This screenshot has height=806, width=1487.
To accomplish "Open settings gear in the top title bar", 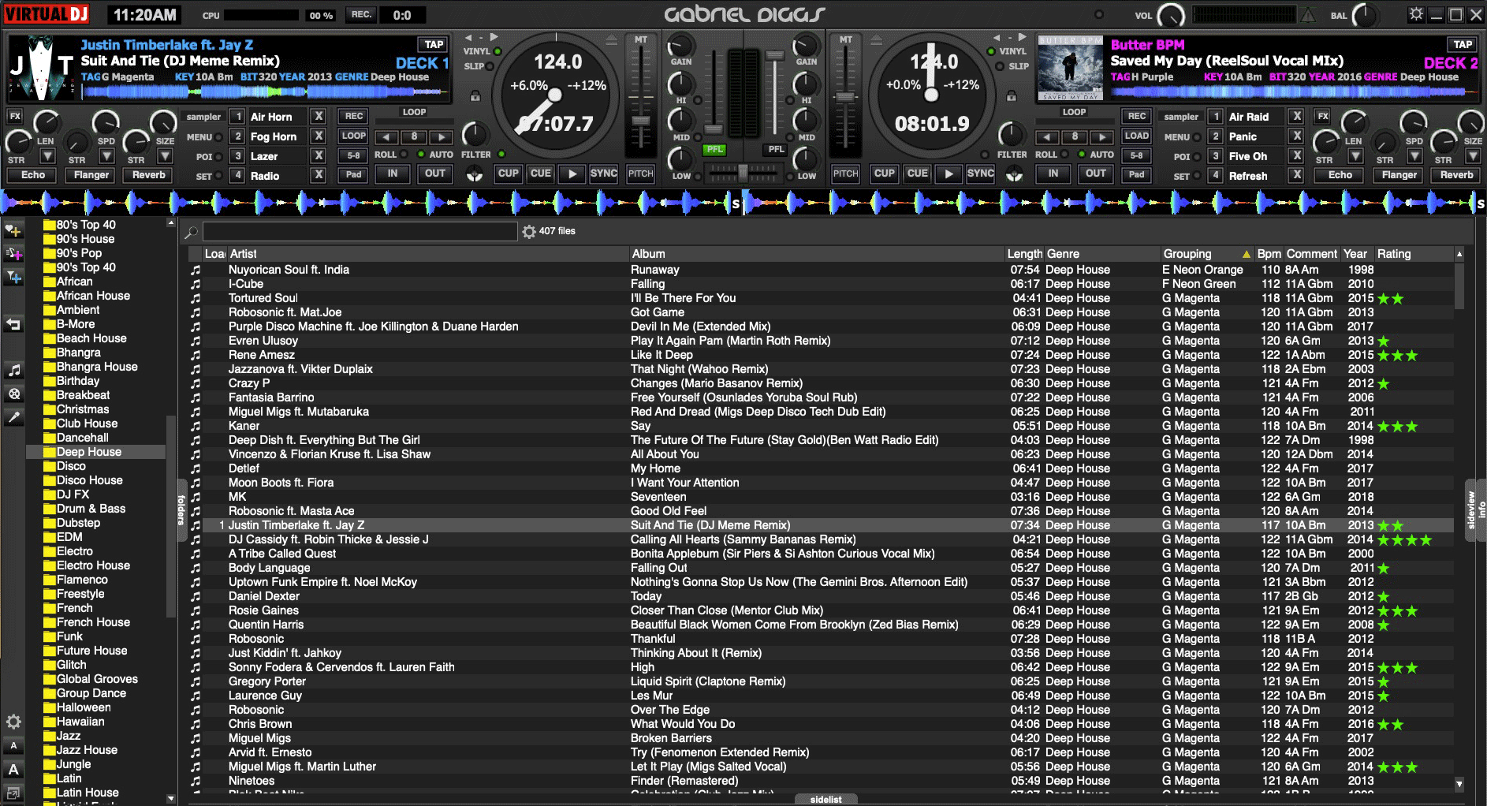I will coord(1417,14).
